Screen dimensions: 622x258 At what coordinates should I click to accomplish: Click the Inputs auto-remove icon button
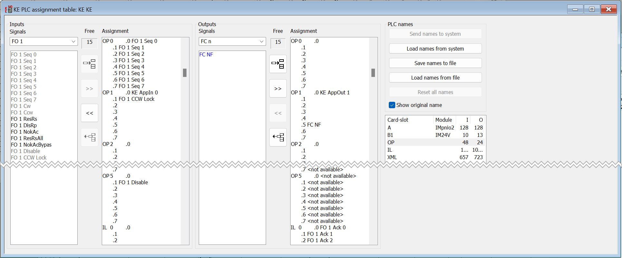pos(90,137)
